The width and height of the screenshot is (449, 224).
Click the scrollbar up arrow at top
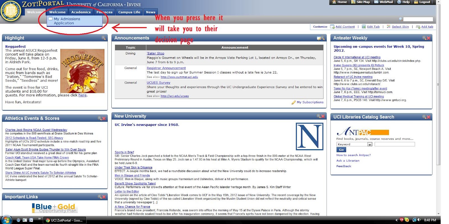tap(438, 2)
